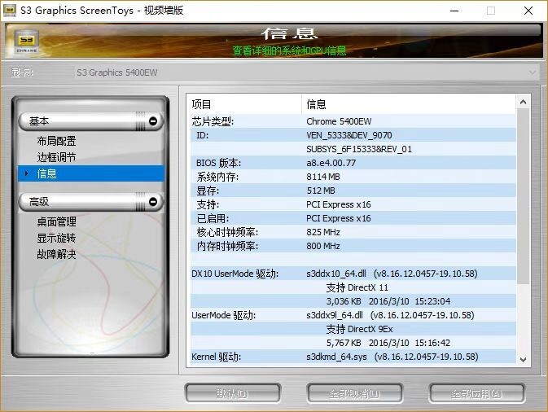Select the 显存 row label
Image resolution: width=548 pixels, height=412 pixels.
pyautogui.click(x=208, y=191)
